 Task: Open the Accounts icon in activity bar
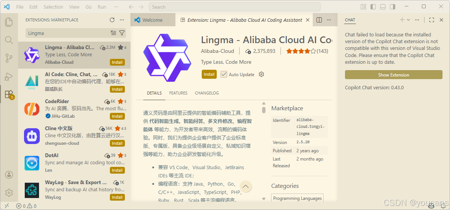pos(9,175)
